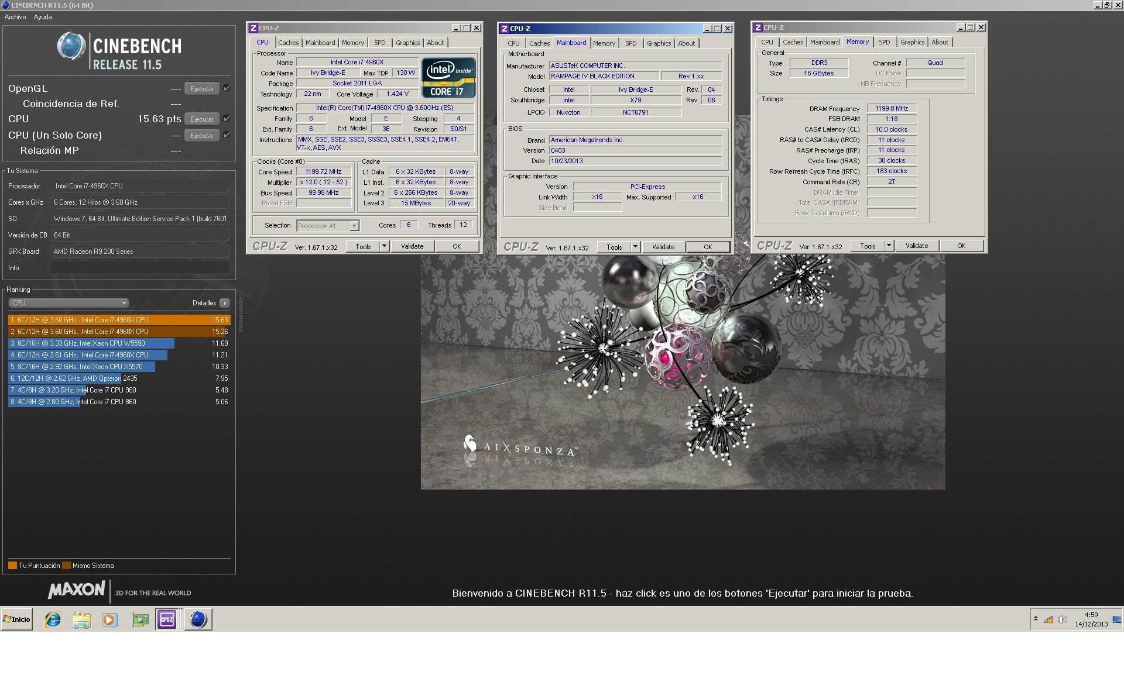Click the Cinebench title bar app icon
Screen dimensions: 1124x675
[x=5, y=5]
